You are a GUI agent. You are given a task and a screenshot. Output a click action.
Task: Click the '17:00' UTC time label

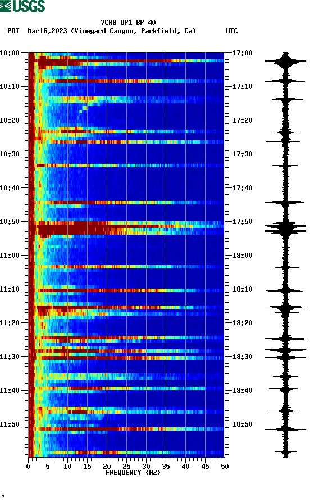(242, 52)
